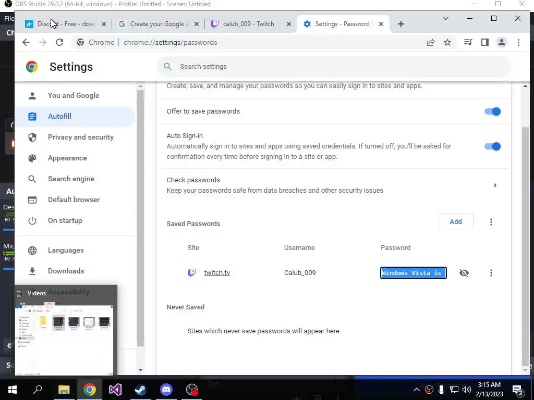
Task: Click the forward navigation arrow
Action: coord(43,43)
